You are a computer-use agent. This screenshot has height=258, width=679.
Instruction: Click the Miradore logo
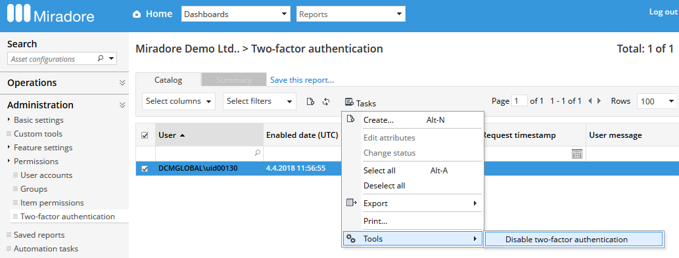[x=51, y=14]
